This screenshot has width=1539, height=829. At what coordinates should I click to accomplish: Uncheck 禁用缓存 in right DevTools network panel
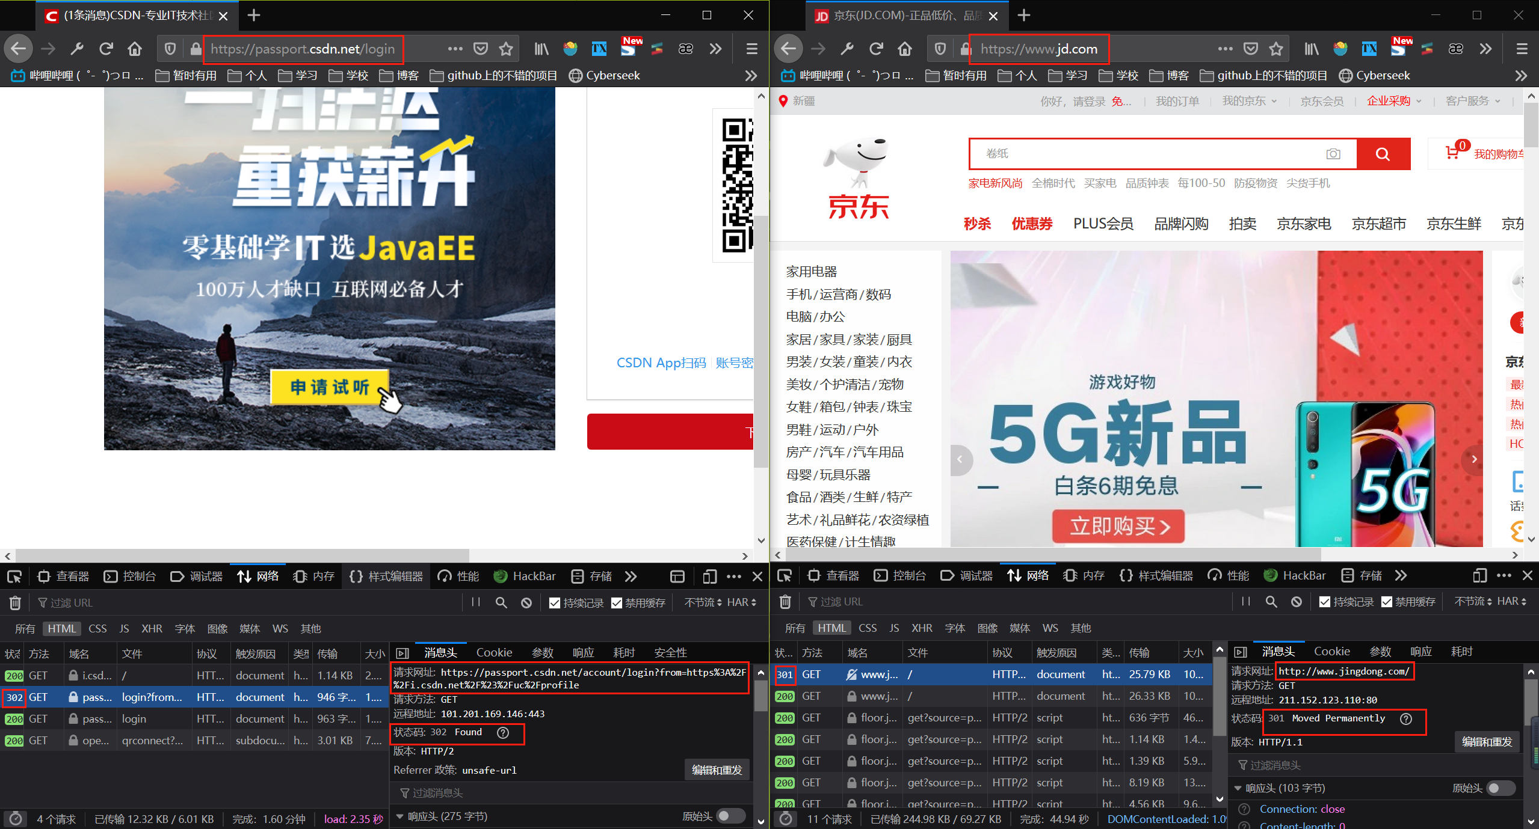(1387, 602)
